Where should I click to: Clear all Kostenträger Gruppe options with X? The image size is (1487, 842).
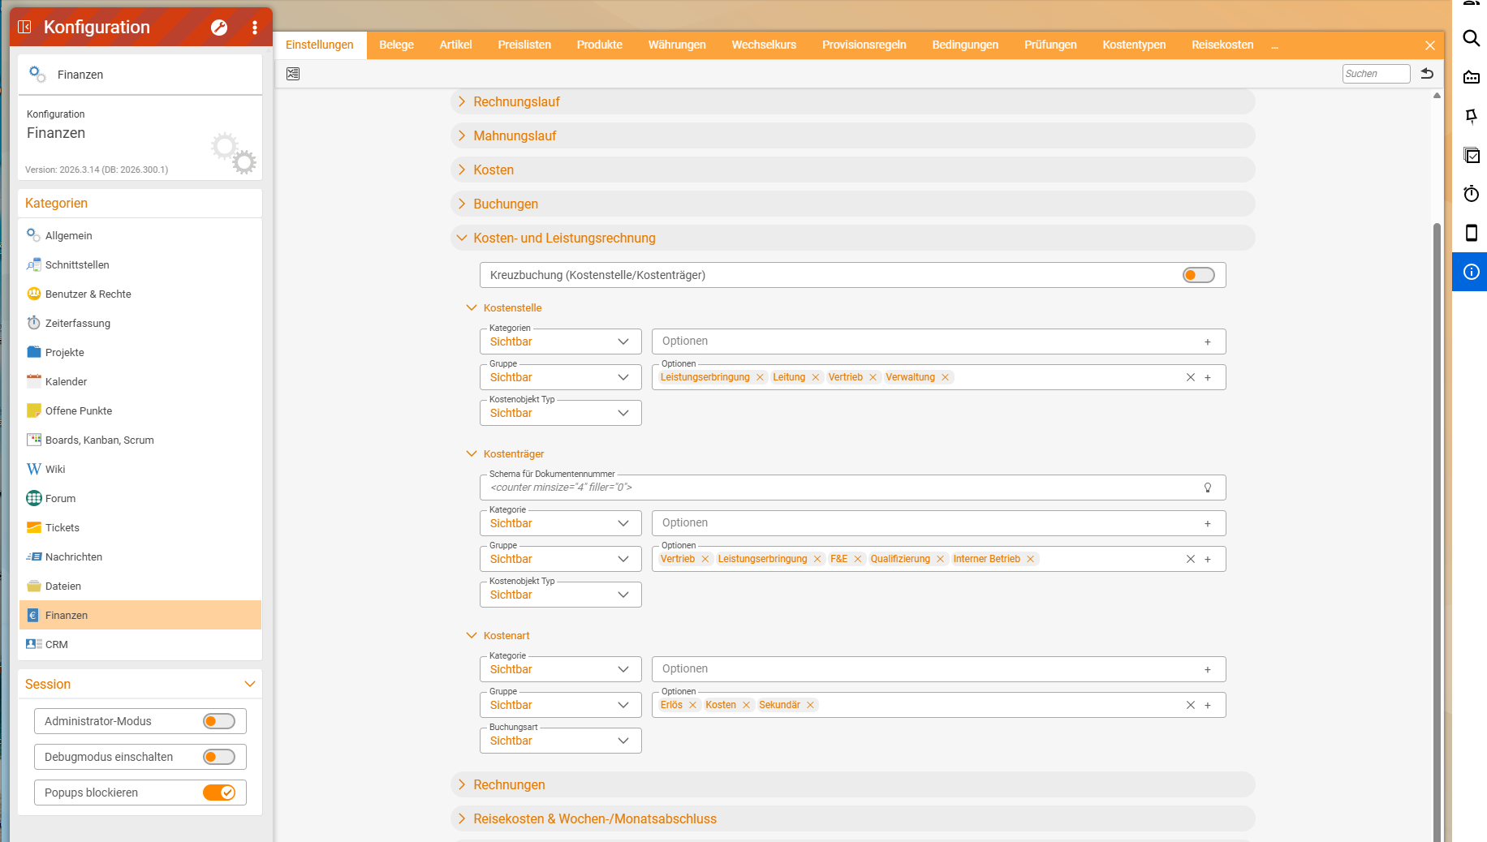click(1191, 559)
